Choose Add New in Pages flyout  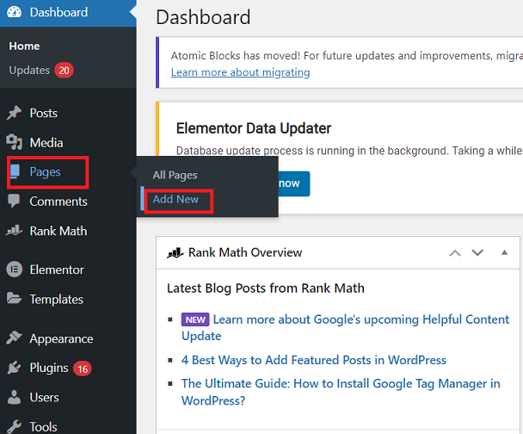175,199
